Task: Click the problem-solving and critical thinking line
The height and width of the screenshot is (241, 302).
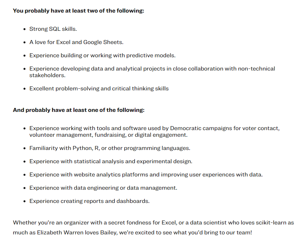Action: tap(99, 88)
